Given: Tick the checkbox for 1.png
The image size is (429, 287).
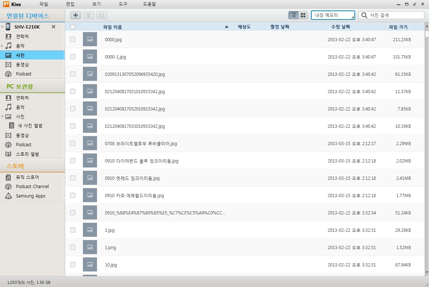Looking at the screenshot, I should point(73,247).
